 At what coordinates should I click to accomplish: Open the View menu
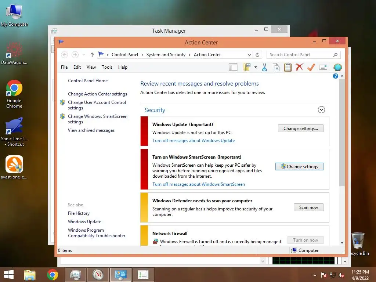click(91, 67)
